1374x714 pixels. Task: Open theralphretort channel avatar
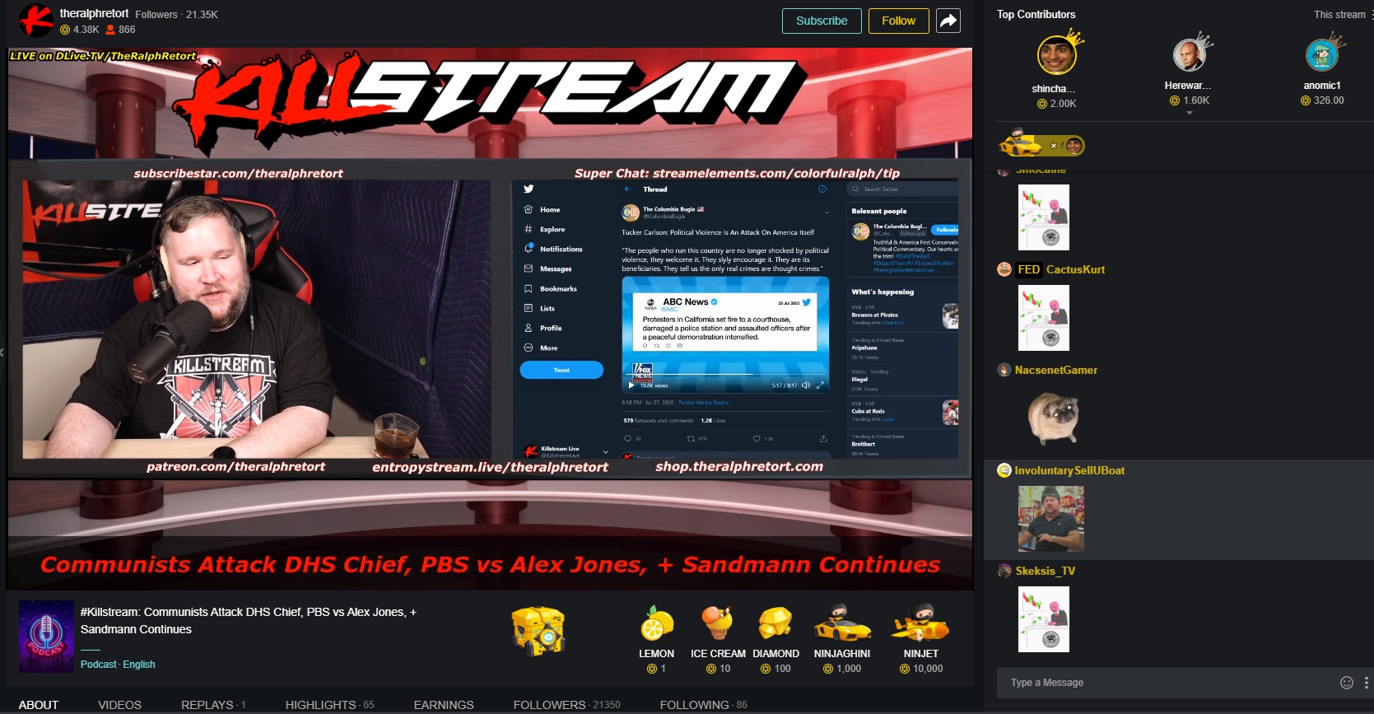36,21
